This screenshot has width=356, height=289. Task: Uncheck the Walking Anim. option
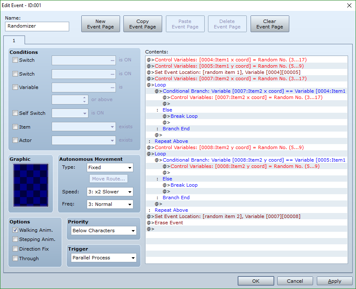[x=15, y=230]
